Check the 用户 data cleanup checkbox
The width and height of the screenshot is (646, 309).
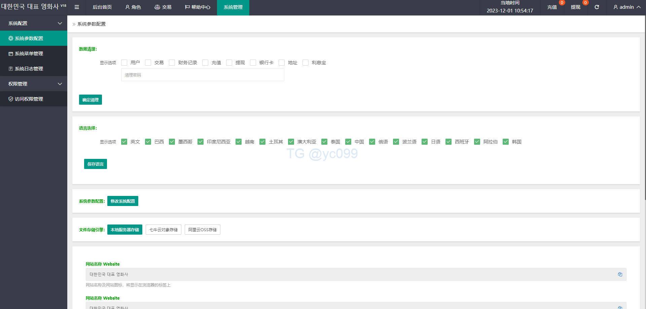tap(124, 63)
